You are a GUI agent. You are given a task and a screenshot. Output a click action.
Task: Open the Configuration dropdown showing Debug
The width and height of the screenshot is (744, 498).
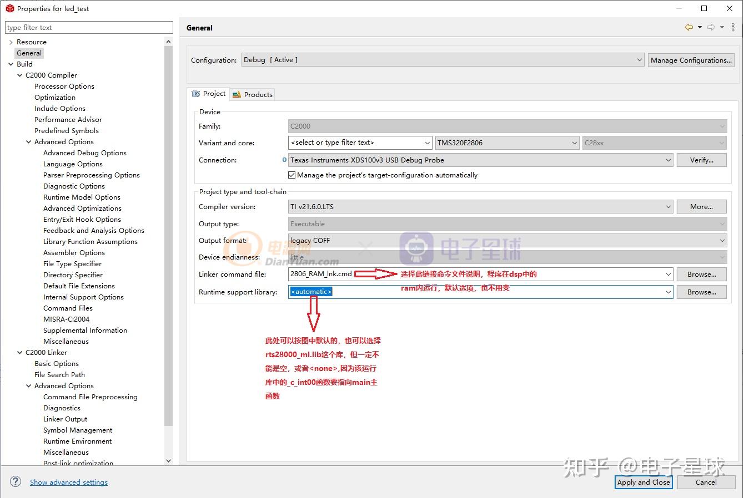(x=640, y=59)
